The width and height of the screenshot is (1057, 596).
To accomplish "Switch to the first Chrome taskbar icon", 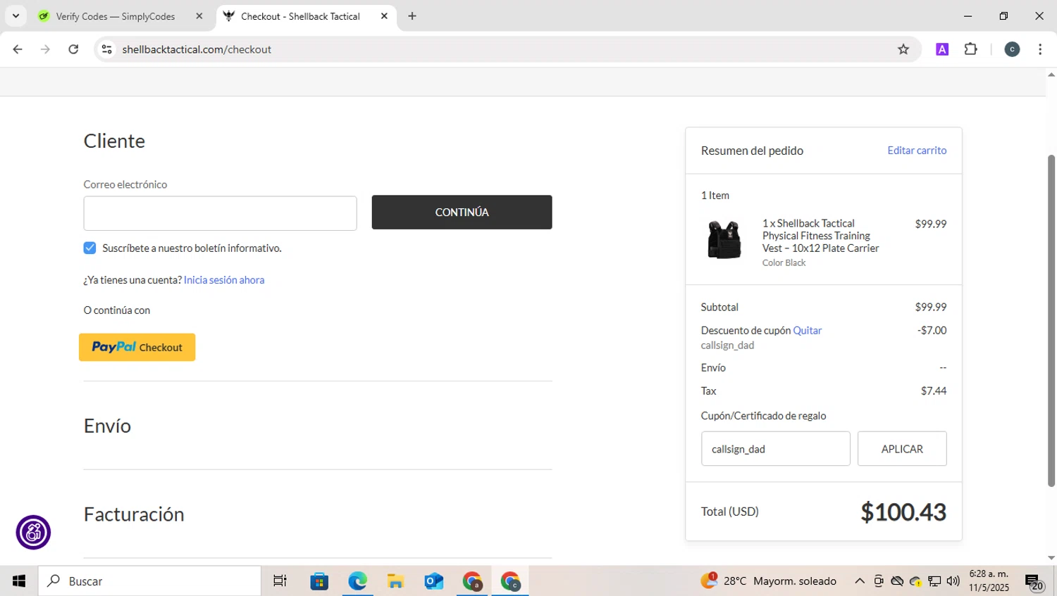I will click(x=472, y=581).
